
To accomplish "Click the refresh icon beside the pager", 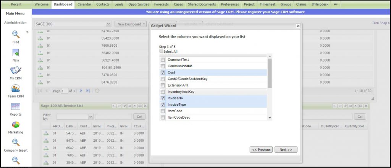I will [x=97, y=91].
